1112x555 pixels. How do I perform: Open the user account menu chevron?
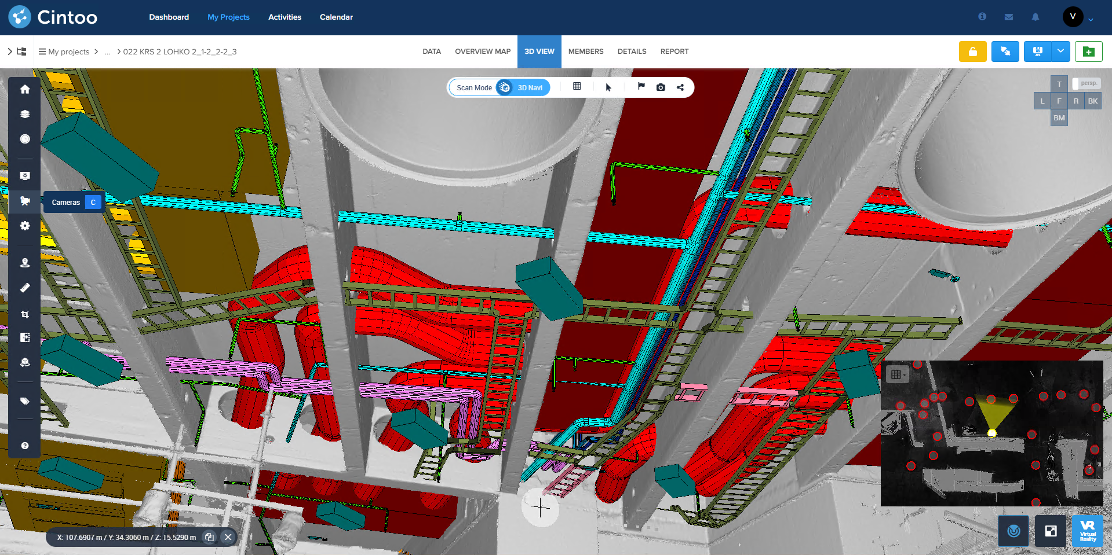click(1091, 20)
